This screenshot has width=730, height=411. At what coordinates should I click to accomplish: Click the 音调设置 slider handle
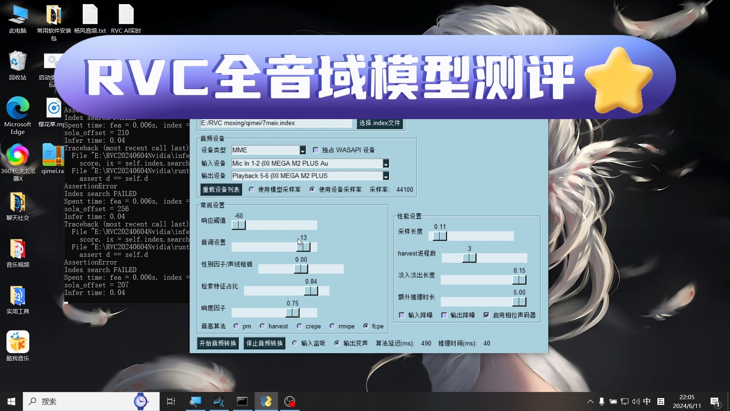[303, 247]
